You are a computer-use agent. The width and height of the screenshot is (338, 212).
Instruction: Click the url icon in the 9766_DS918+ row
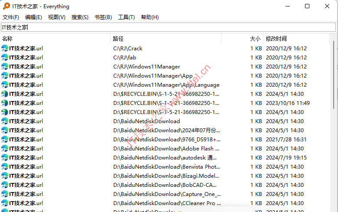(4, 140)
